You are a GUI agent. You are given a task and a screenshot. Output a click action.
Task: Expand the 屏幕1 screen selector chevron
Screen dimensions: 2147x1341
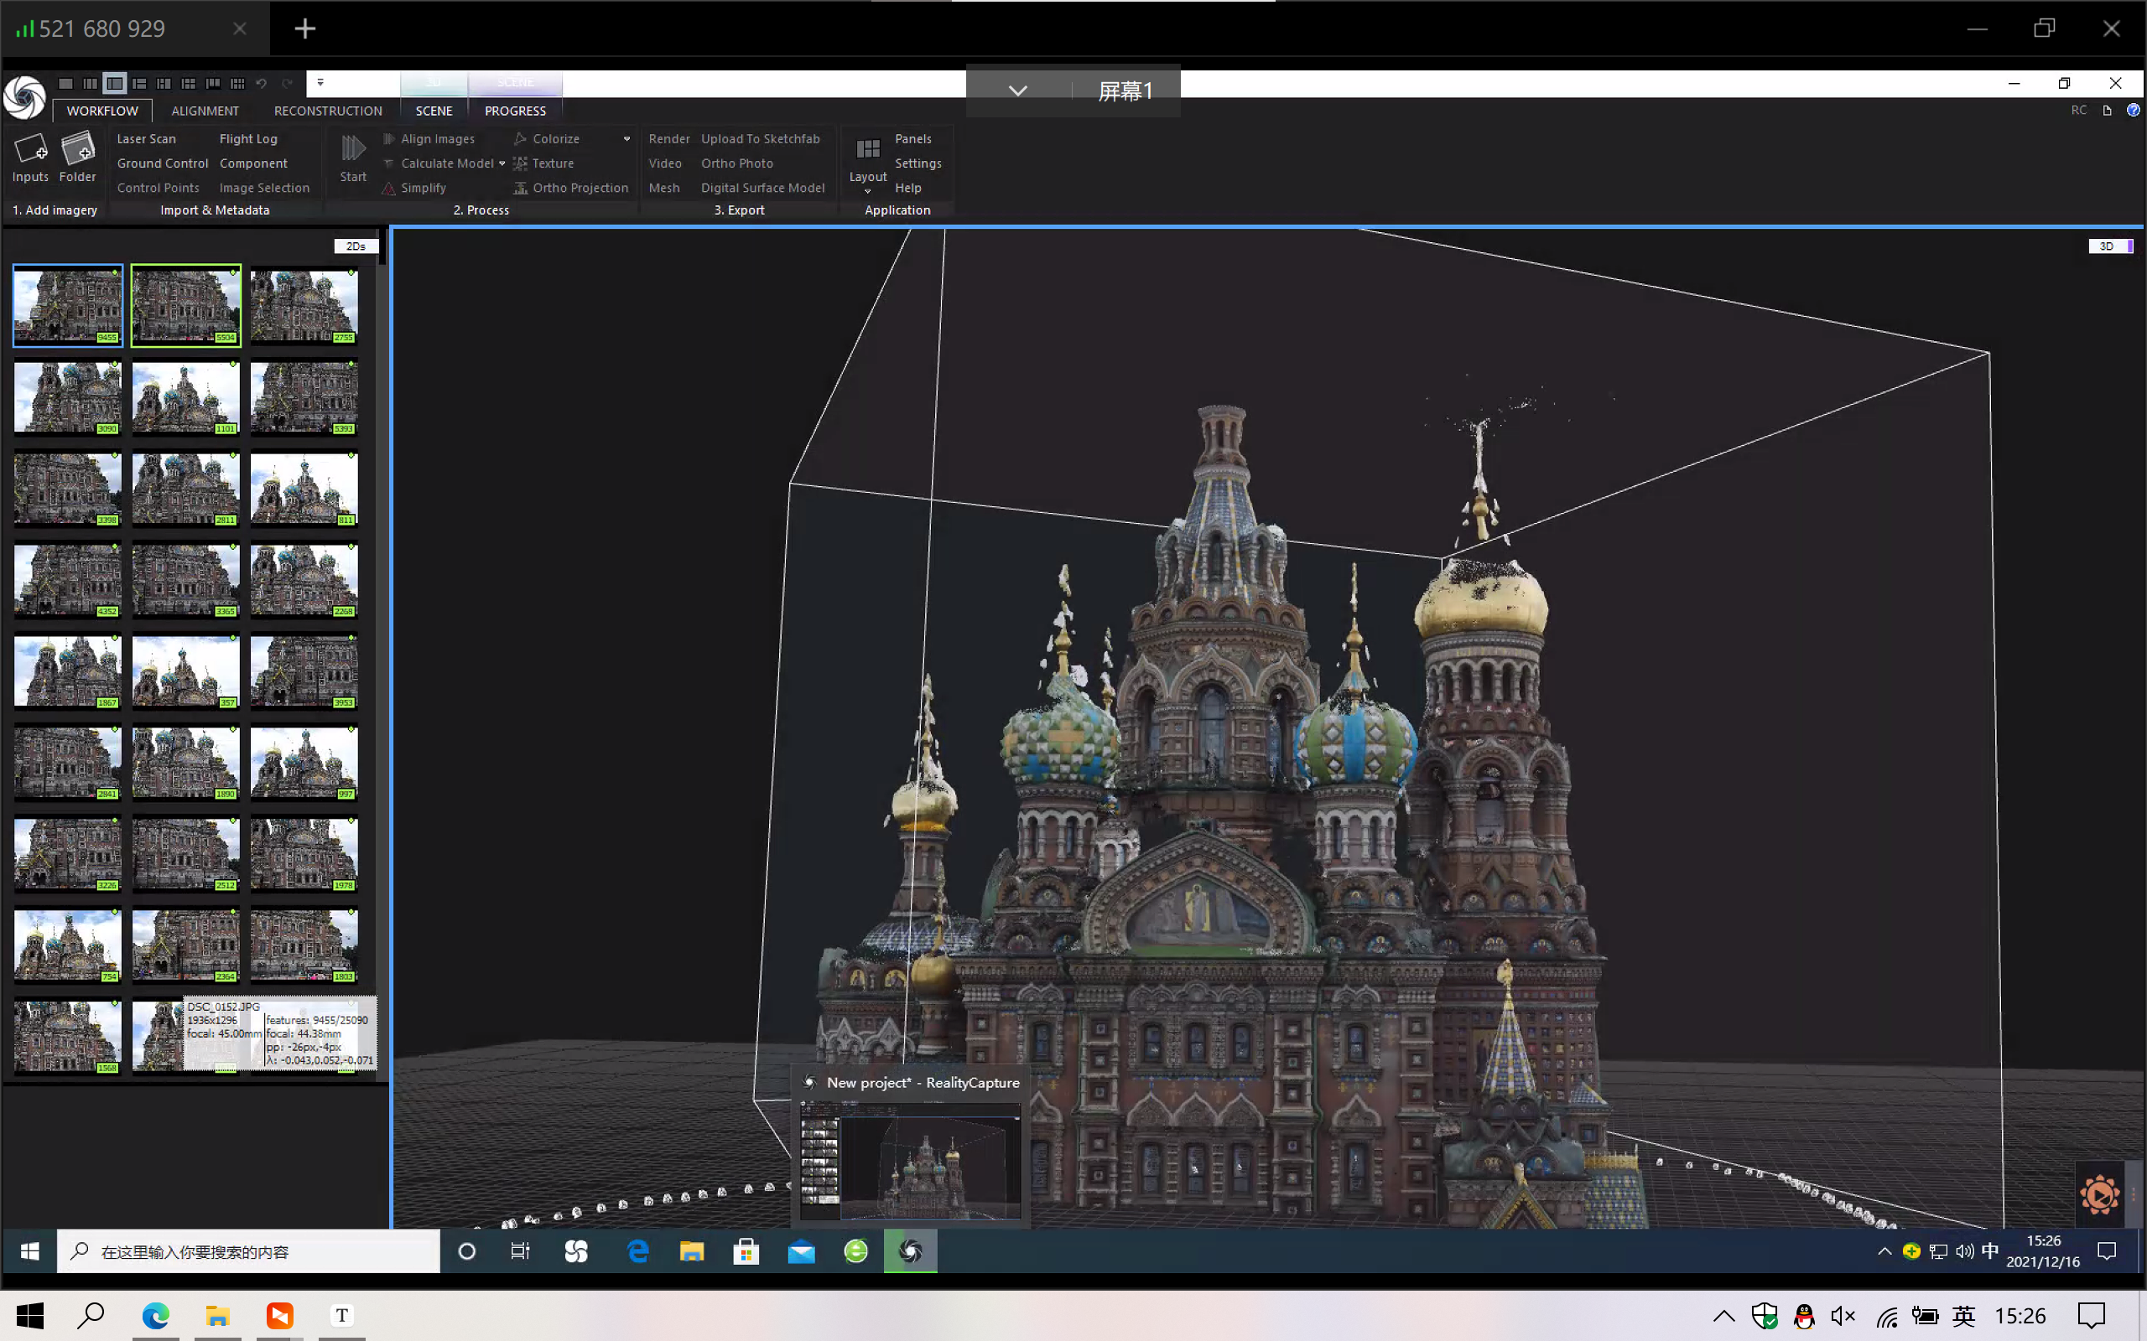pos(1017,91)
